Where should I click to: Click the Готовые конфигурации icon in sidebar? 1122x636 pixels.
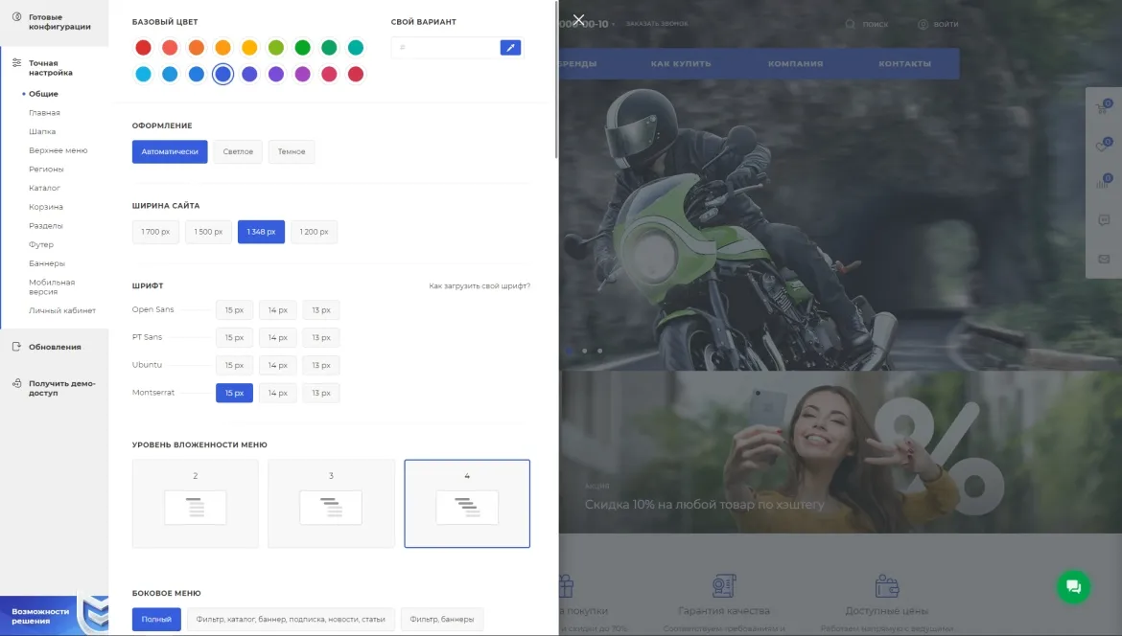[16, 16]
